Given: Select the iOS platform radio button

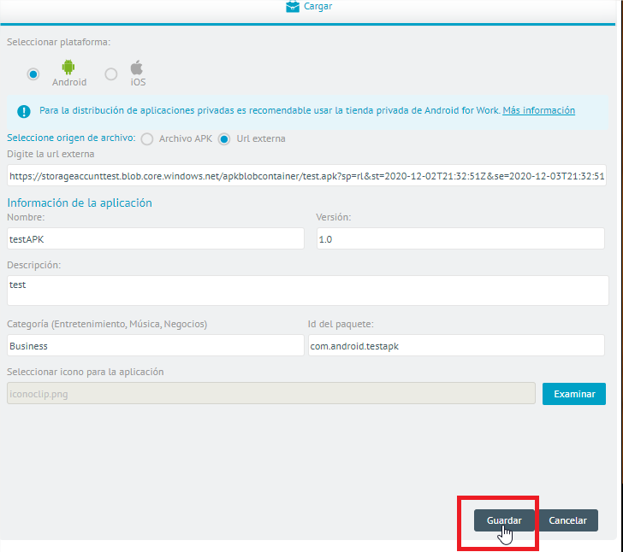Looking at the screenshot, I should 111,74.
